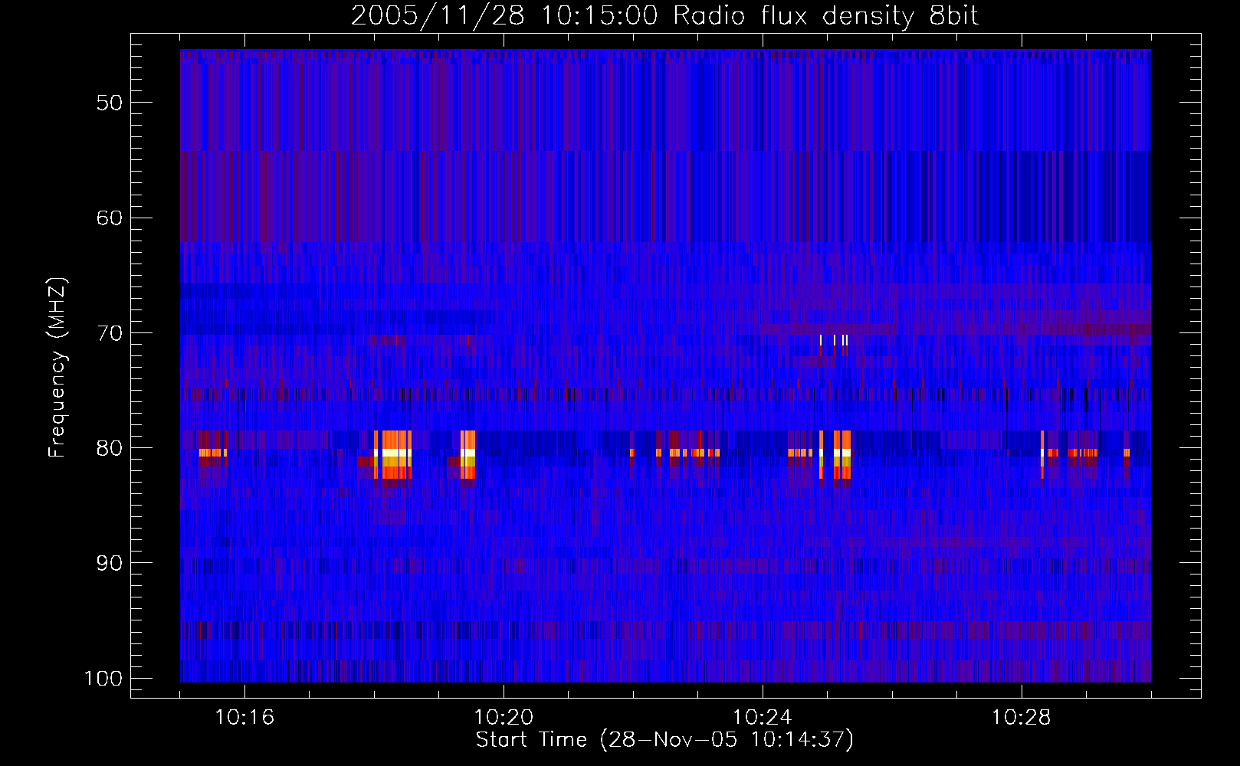Click the 'Start Time (28-Nov-05 10:14:37)' x-axis label
Viewport: 1240px width, 766px height.
pos(664,740)
